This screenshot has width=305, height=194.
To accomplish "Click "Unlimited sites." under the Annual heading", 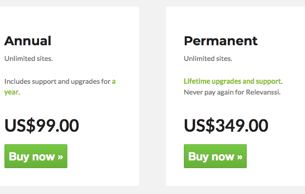I will click(x=29, y=59).
